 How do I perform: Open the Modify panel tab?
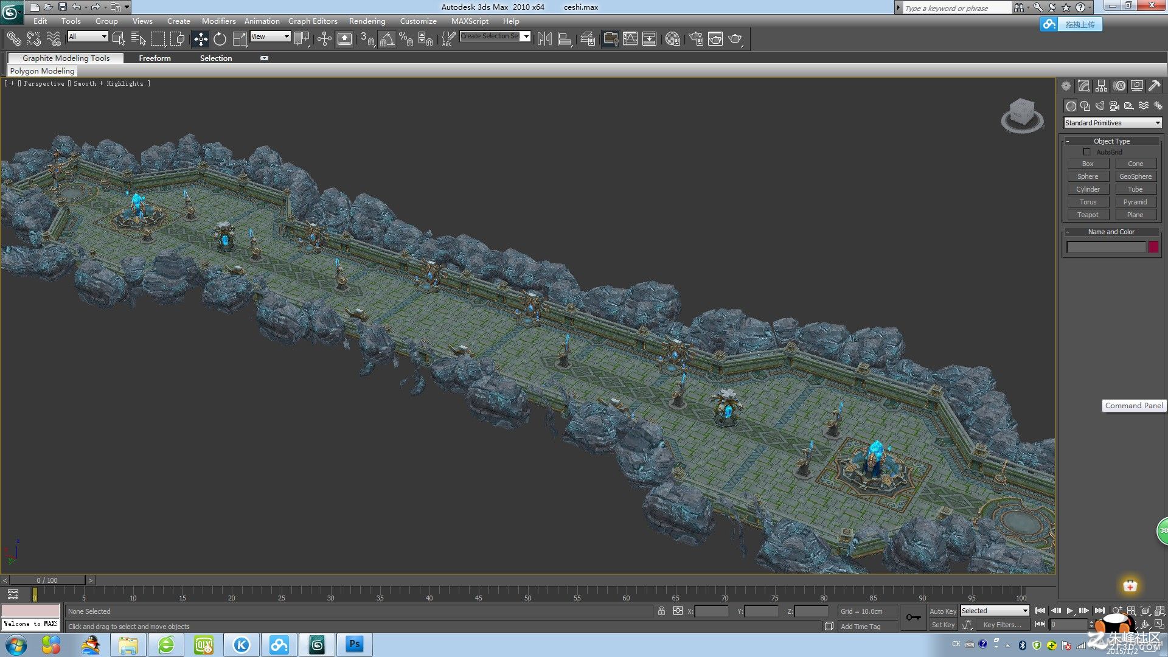tap(1083, 86)
